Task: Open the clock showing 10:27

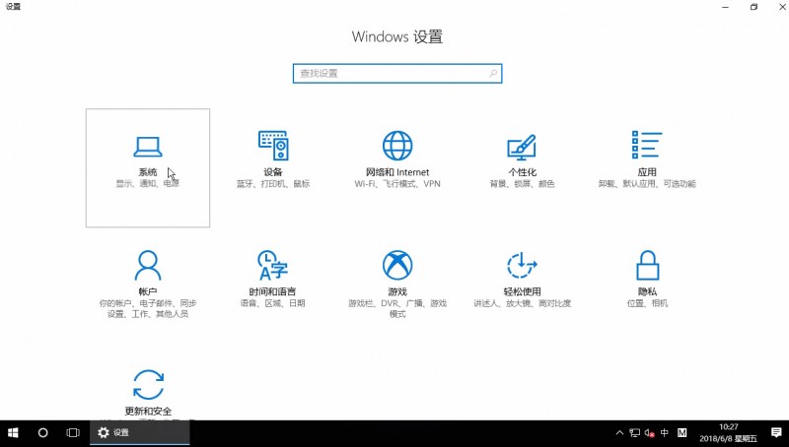Action: tap(728, 433)
